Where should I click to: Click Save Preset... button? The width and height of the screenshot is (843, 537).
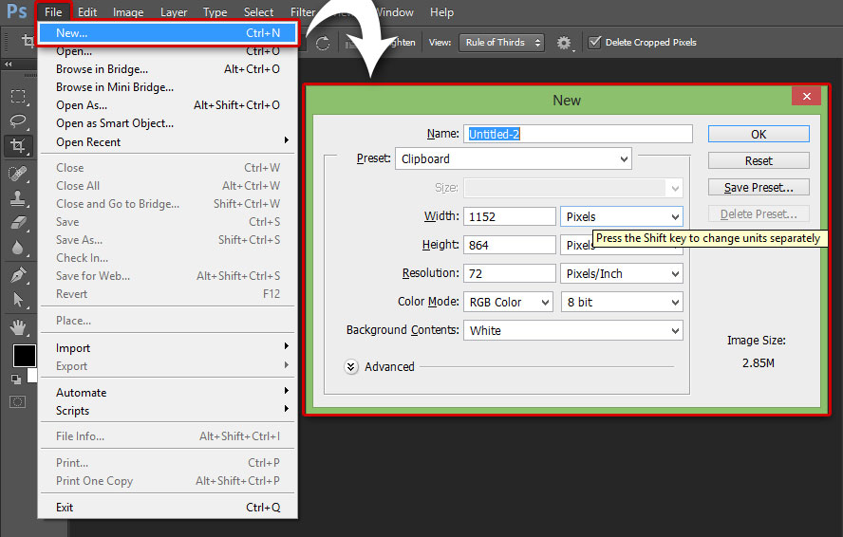pos(759,187)
